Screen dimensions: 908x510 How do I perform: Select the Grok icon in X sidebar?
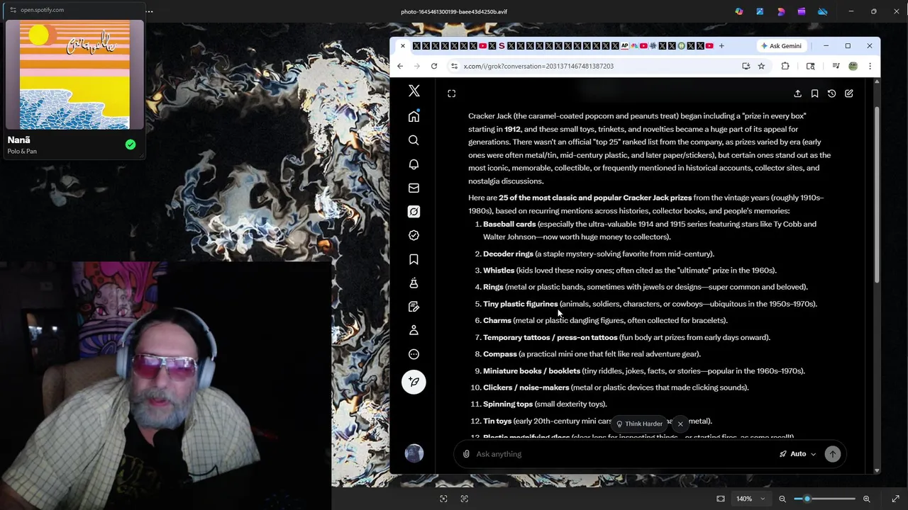pos(414,212)
